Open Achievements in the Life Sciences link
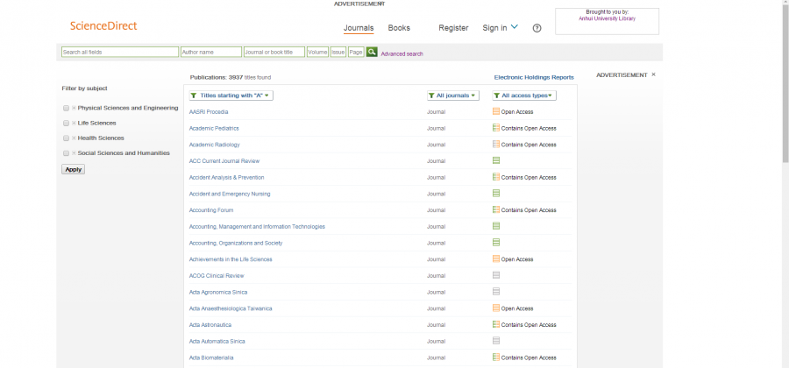The height and width of the screenshot is (368, 789). (x=231, y=259)
